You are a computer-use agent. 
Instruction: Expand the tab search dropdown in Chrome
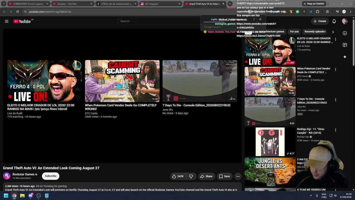click(x=4, y=4)
